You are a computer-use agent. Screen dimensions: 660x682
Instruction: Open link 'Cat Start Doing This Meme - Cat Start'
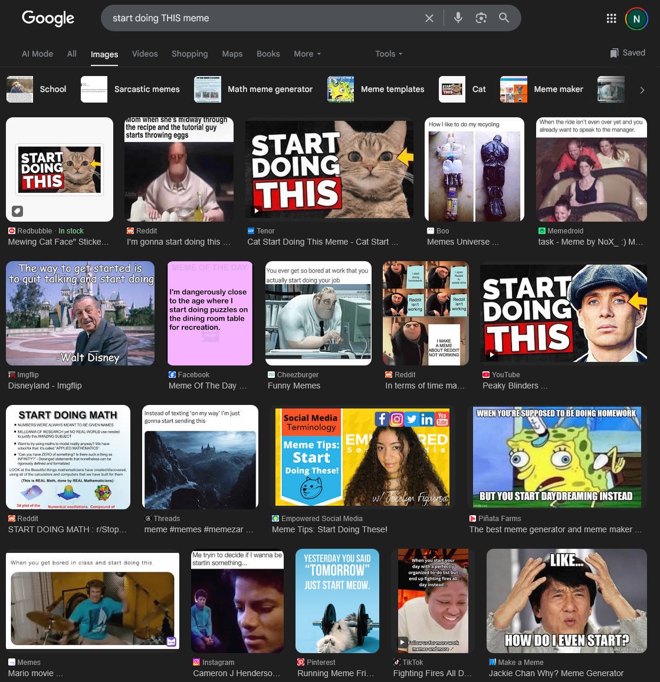point(323,242)
